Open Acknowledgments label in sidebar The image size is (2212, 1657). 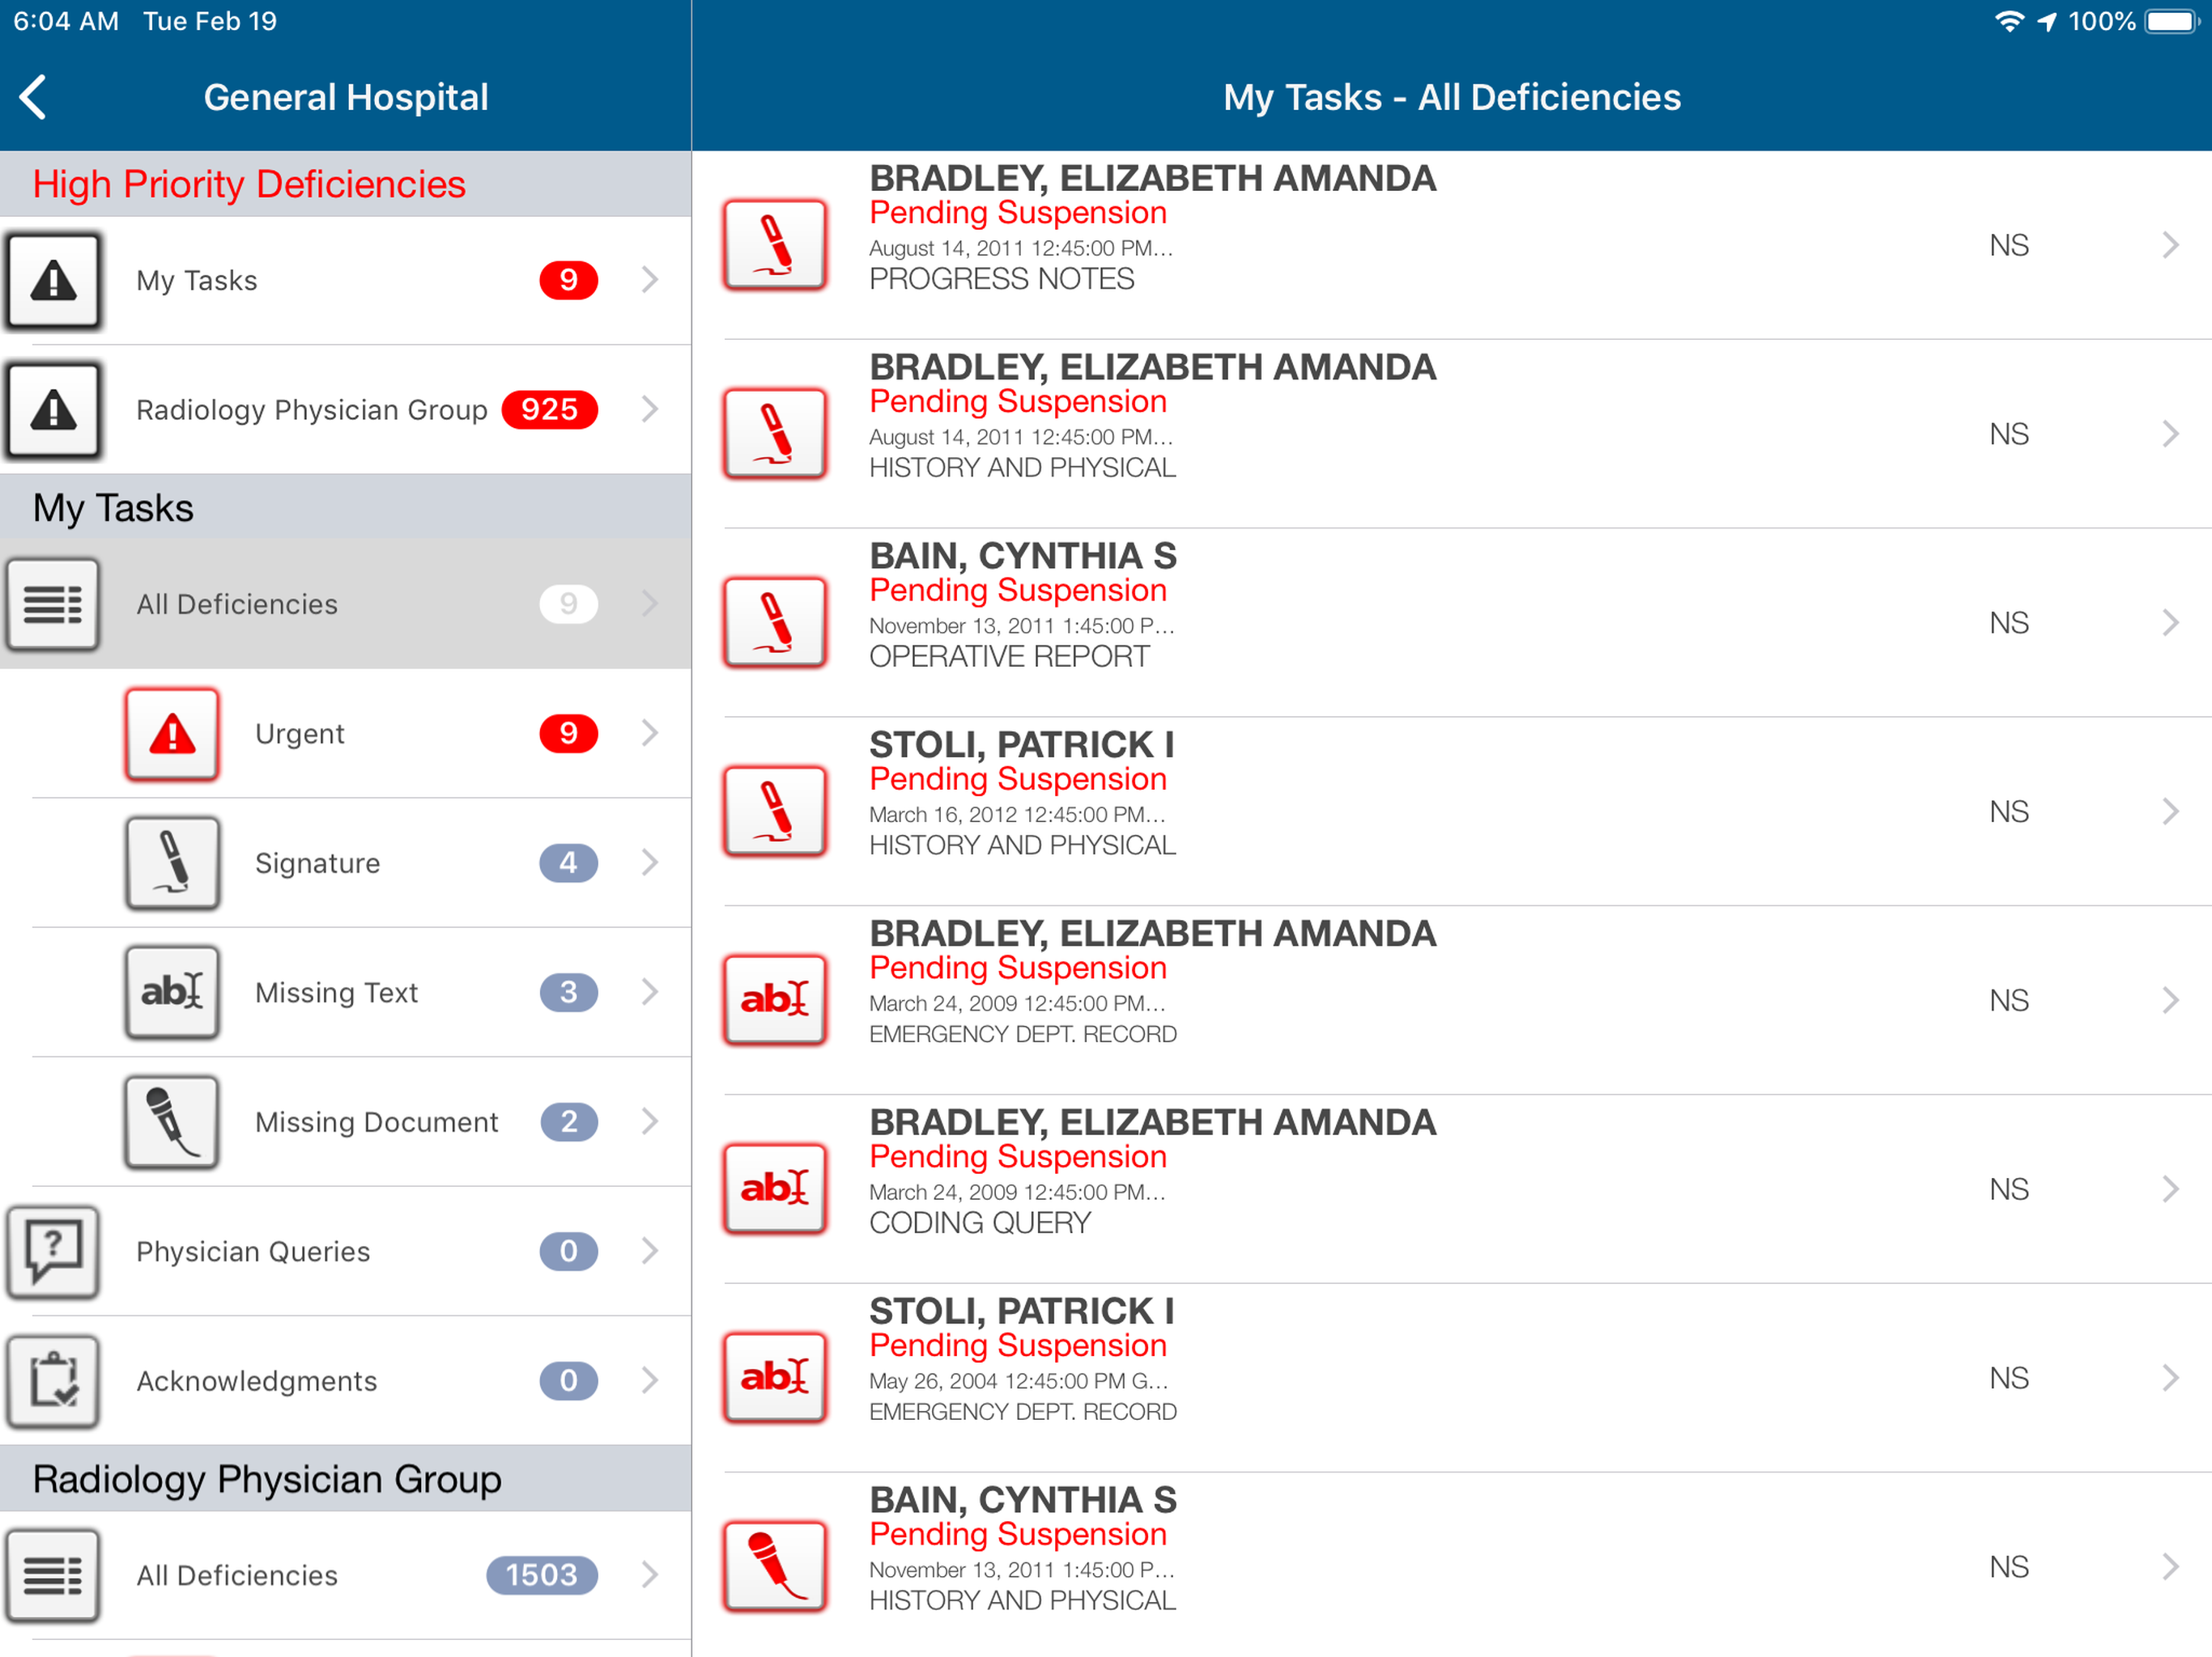pos(257,1381)
